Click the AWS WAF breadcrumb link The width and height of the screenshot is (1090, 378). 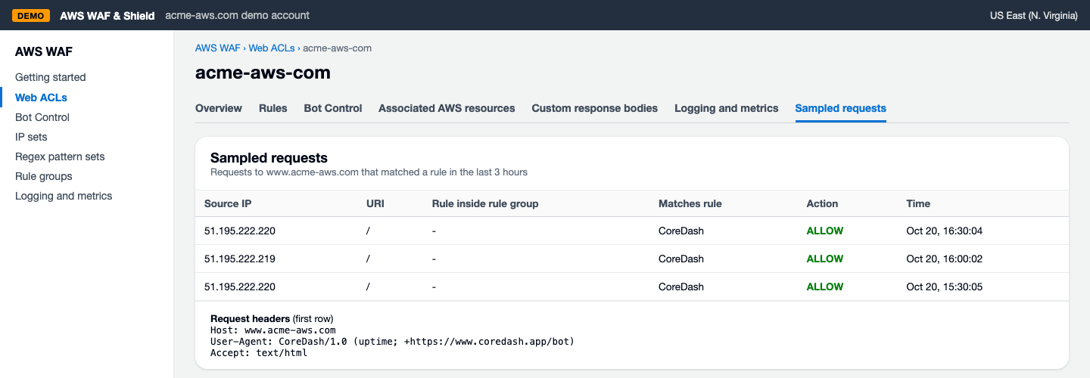click(218, 48)
